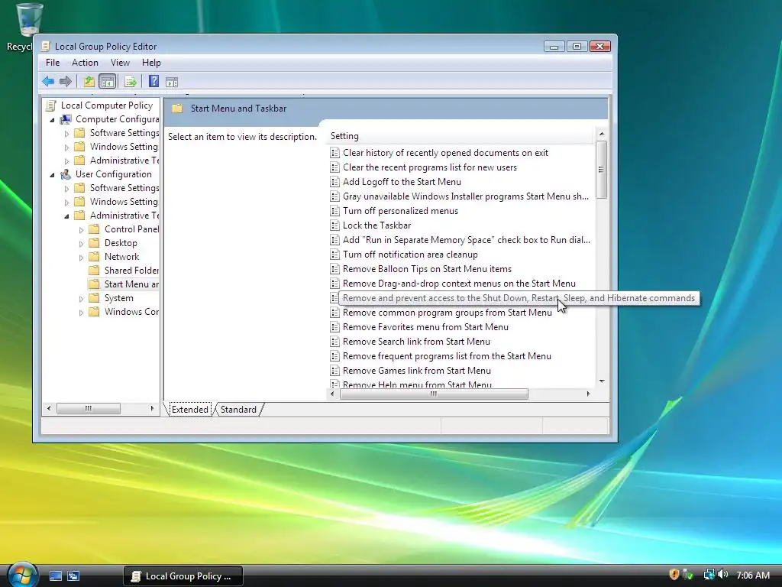Click the Up One Level folder icon
The image size is (782, 587).
click(89, 81)
